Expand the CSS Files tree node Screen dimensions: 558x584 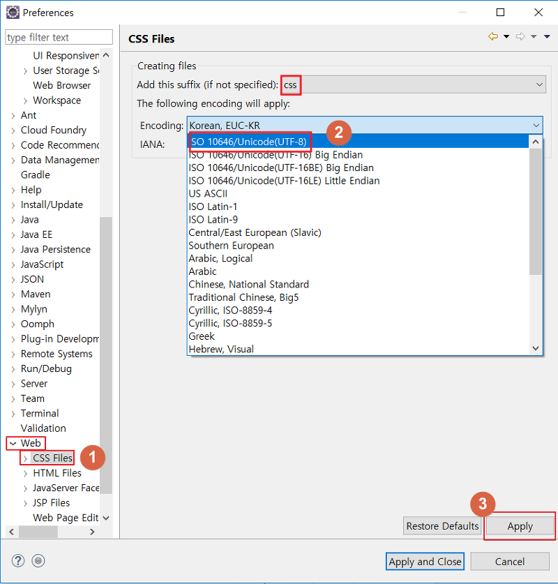[25, 458]
